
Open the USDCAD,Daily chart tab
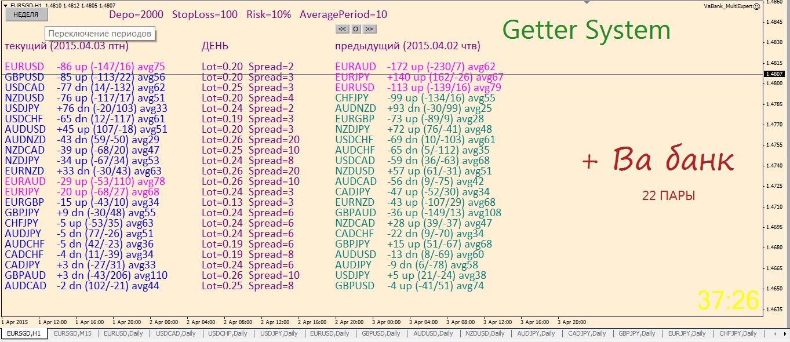[176, 333]
